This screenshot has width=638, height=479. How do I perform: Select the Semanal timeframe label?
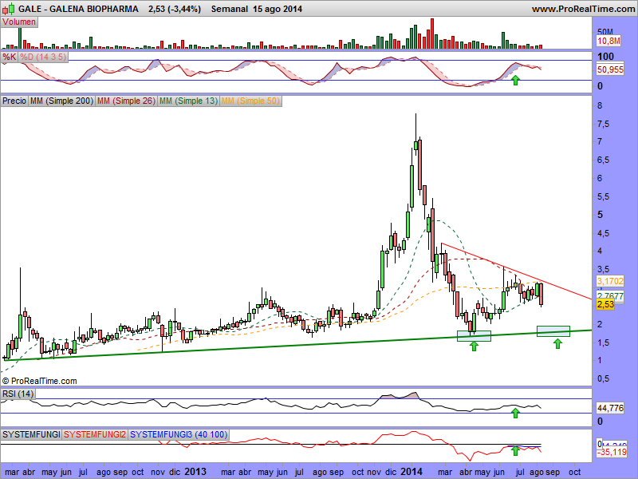coord(229,9)
